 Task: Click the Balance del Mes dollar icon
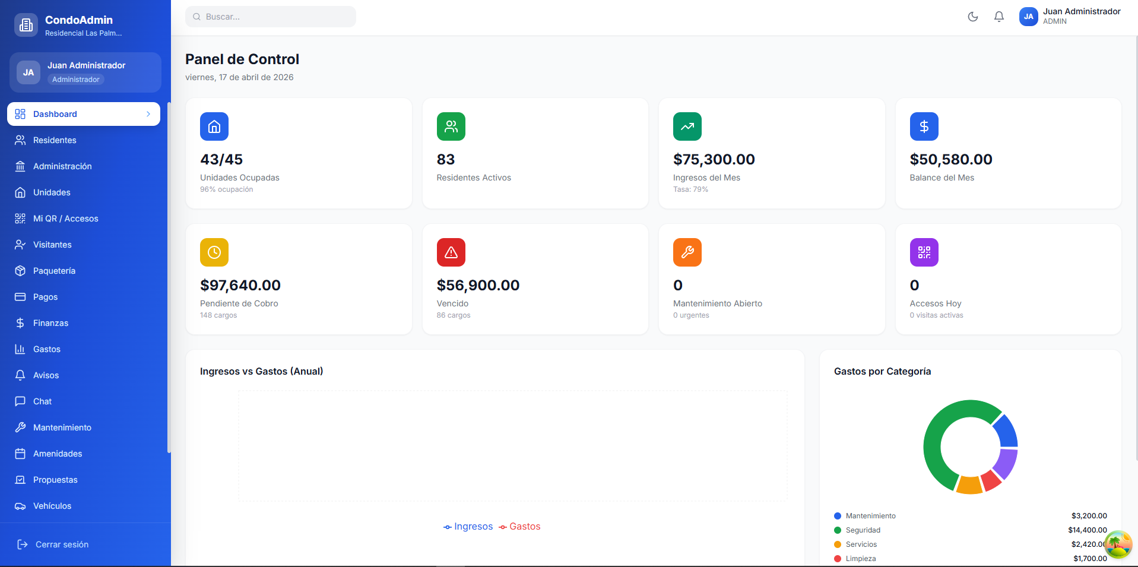(x=924, y=126)
